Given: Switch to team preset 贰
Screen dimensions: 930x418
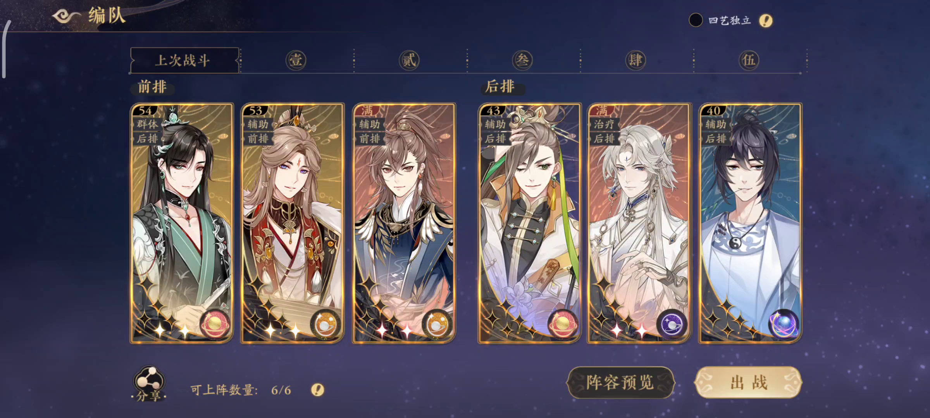Looking at the screenshot, I should click(x=409, y=60).
